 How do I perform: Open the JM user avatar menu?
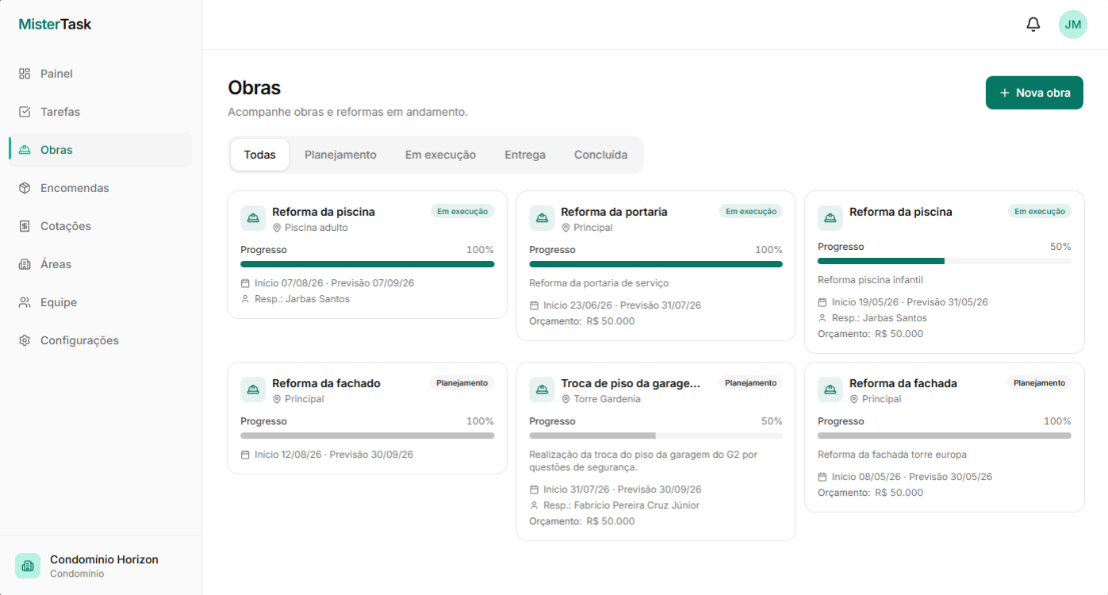pyautogui.click(x=1072, y=25)
